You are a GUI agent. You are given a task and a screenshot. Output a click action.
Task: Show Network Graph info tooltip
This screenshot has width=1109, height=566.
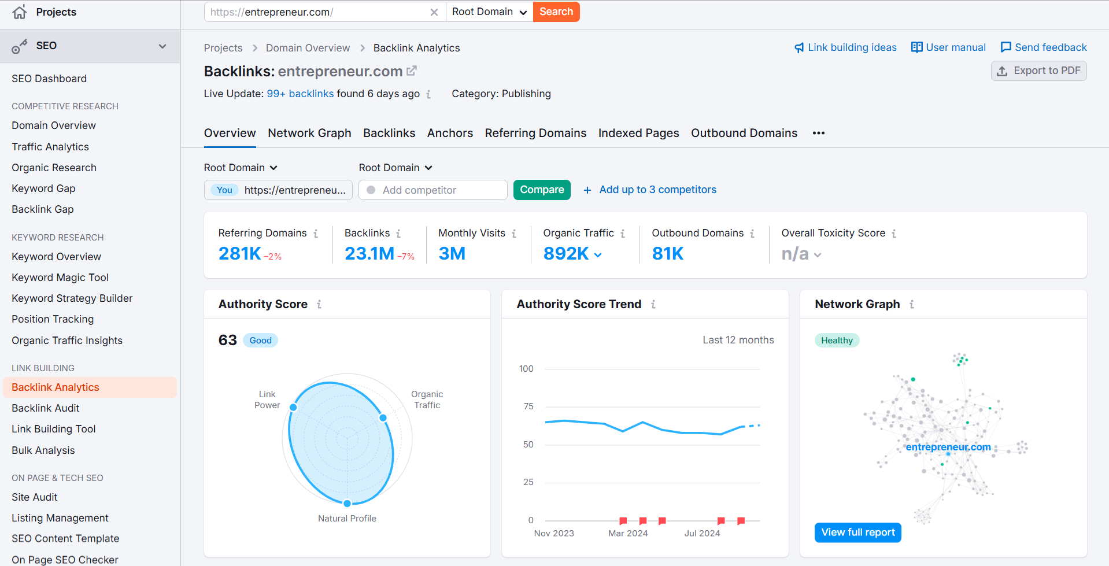[912, 304]
